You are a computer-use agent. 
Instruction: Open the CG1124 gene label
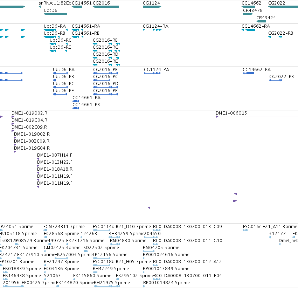pos(152,3)
